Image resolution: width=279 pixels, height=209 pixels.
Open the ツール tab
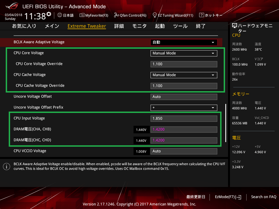pos(180,26)
